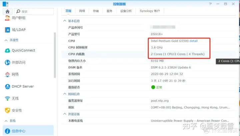Open Wireless (无线) wifi icon

(7, 98)
